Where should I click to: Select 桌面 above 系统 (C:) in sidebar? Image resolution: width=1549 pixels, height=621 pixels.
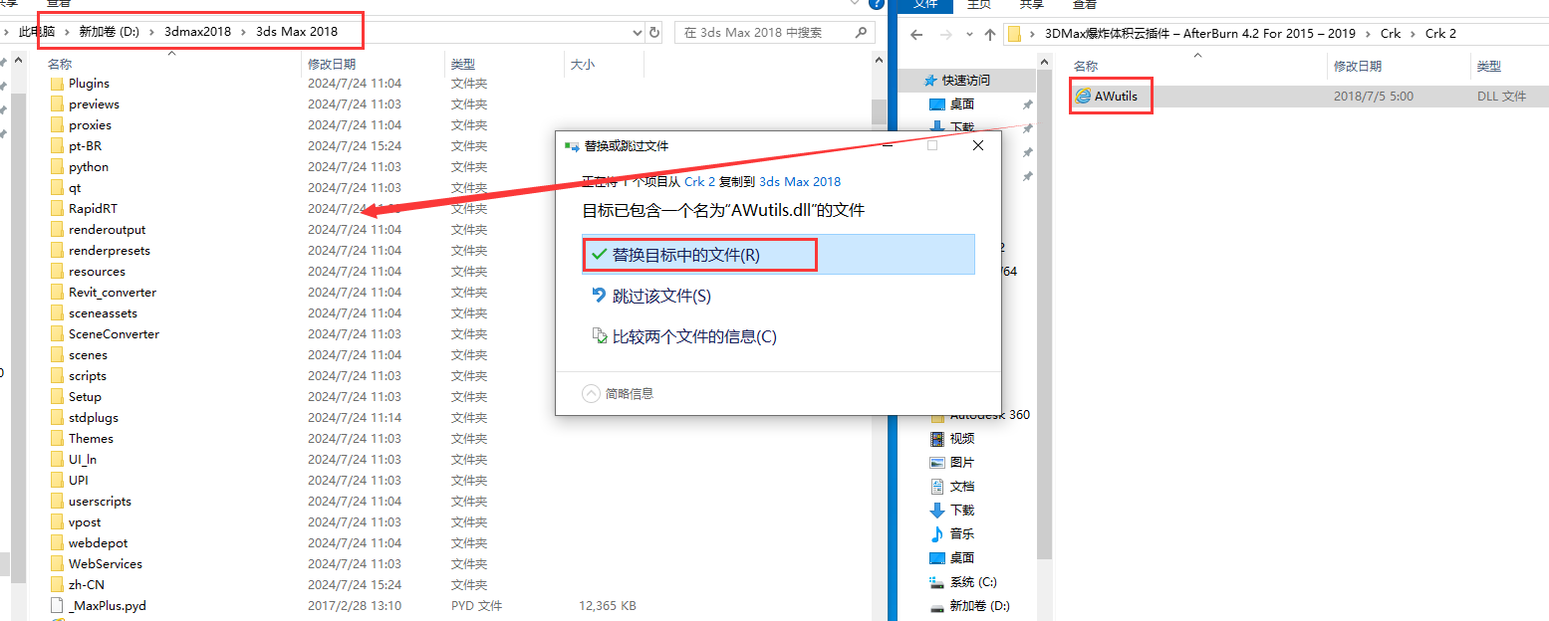click(962, 558)
